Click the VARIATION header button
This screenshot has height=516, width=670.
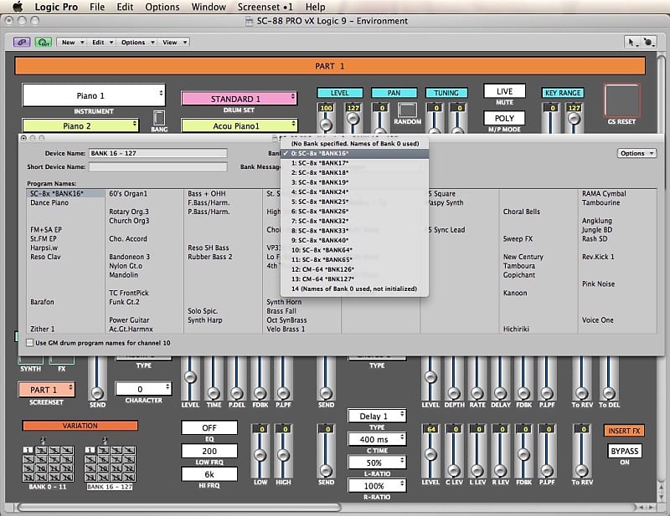click(x=80, y=426)
